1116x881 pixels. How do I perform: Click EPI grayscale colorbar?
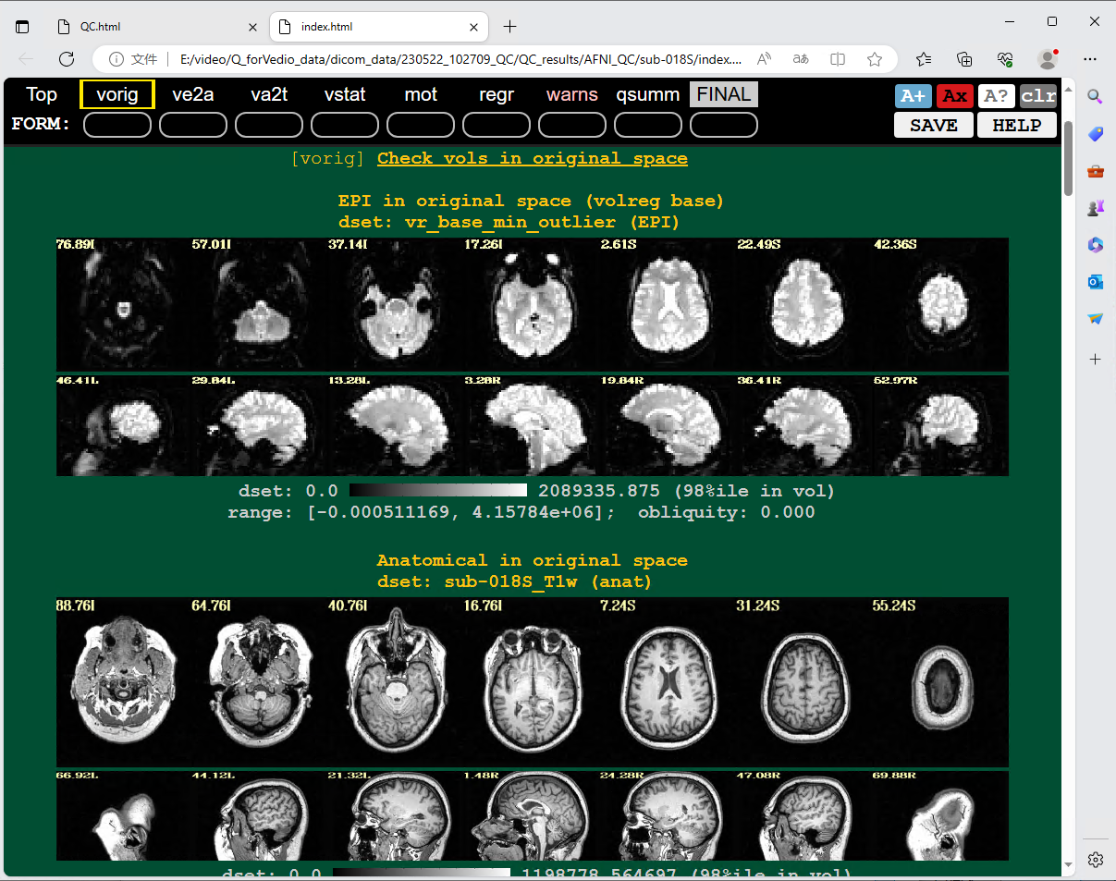[x=438, y=490]
